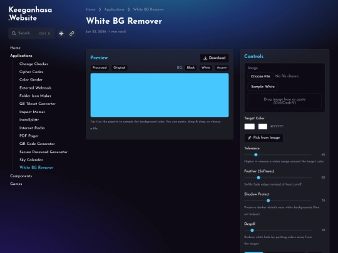Click the second white target color swatch
The image size is (338, 253).
263,126
